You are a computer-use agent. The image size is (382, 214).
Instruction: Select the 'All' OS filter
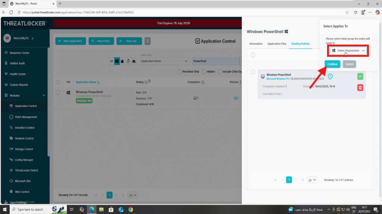coord(111,61)
